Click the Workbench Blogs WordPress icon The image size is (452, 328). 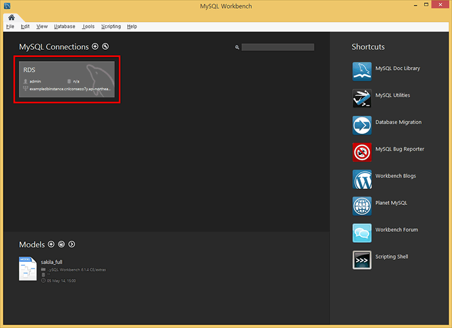[362, 179]
